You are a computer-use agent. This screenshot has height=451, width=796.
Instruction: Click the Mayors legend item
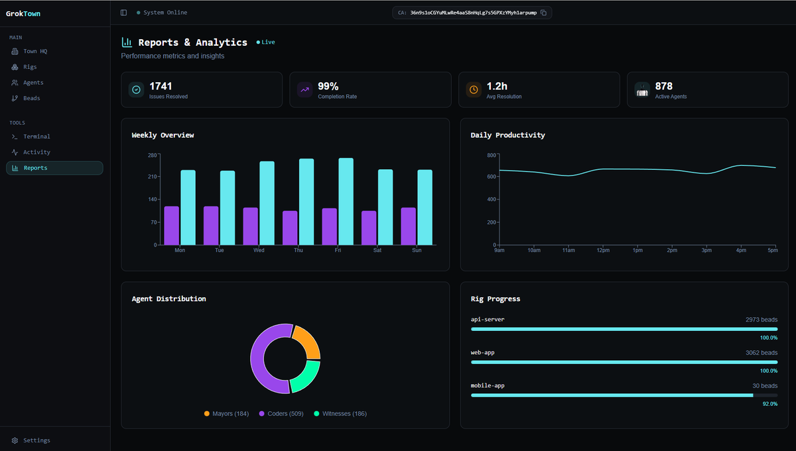pos(226,414)
